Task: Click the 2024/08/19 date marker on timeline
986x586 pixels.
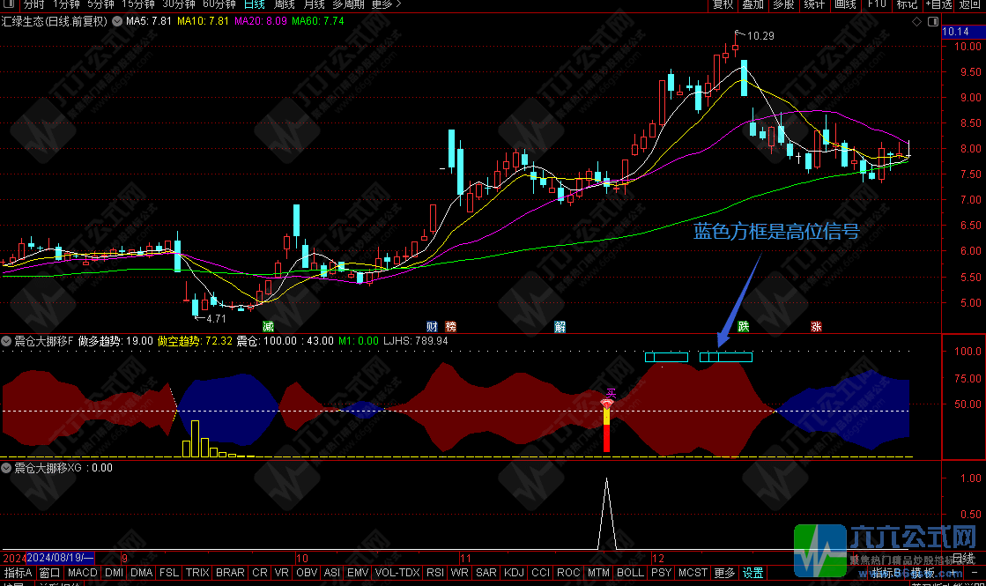Action: click(60, 558)
